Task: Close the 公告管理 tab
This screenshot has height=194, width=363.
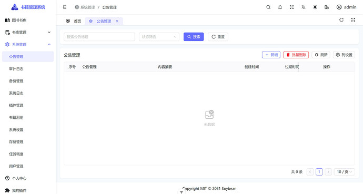Action: 117,21
